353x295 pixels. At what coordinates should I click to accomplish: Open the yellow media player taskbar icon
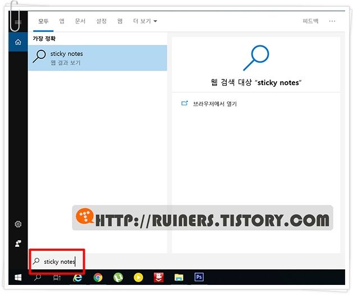click(x=138, y=278)
